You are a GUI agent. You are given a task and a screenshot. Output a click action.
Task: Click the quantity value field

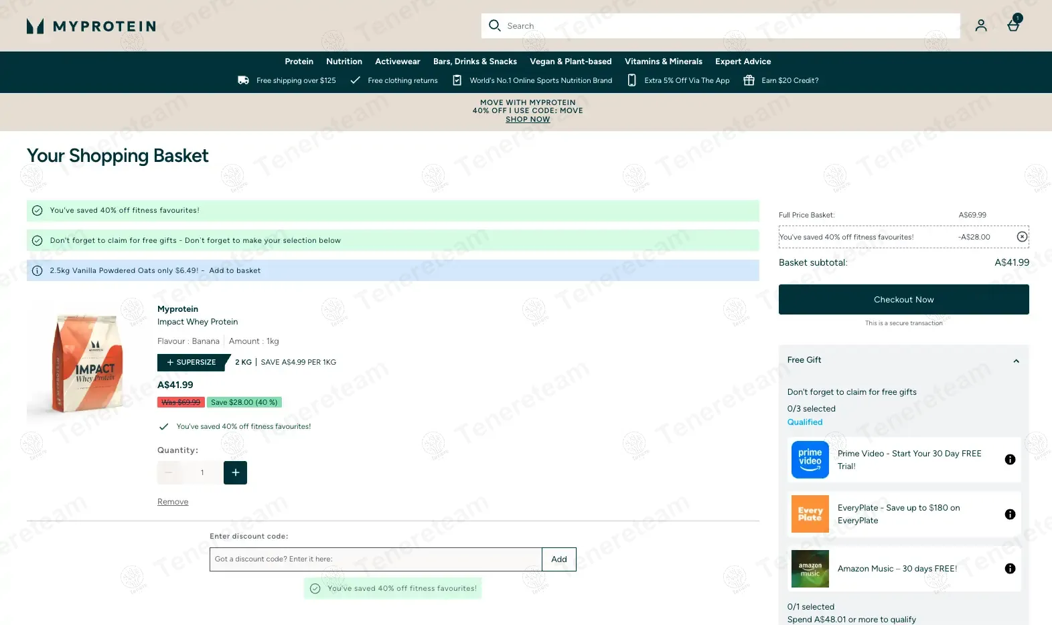click(202, 472)
